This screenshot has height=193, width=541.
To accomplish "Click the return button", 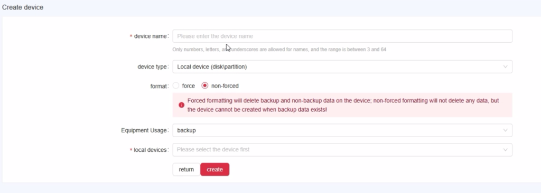I will 186,170.
